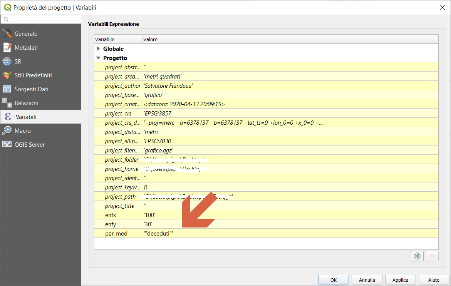Screen dimensions: 451x286
Task: Click the Valore column header
Action: pyautogui.click(x=150, y=39)
